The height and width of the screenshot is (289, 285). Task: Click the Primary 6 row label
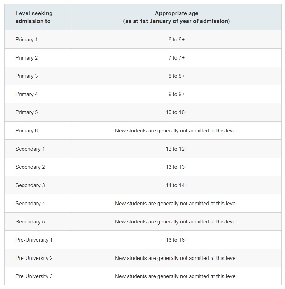point(27,131)
